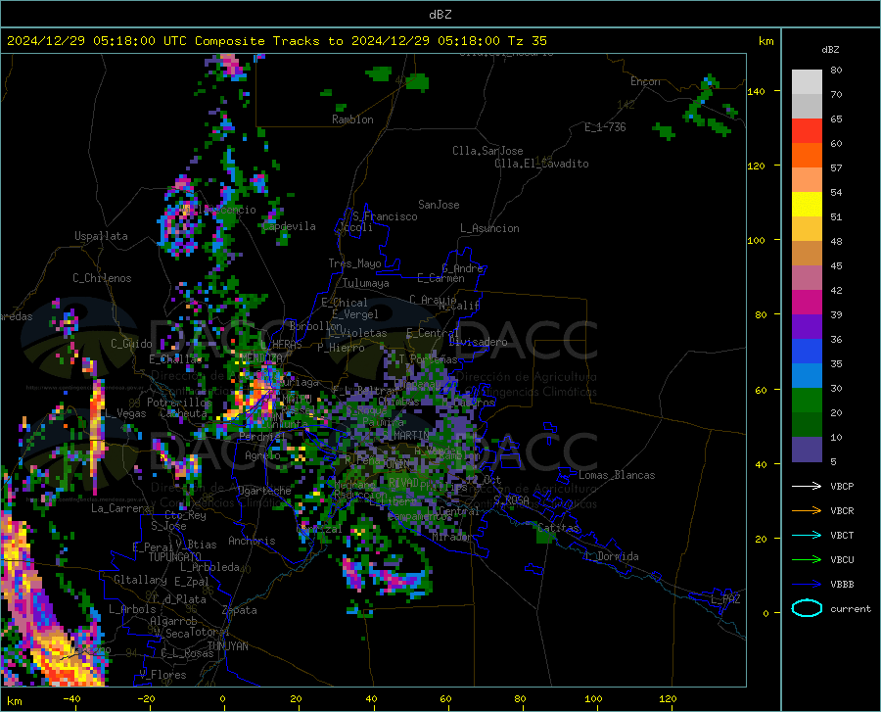The width and height of the screenshot is (881, 712).
Task: Click the E_1-736 label
Action: point(605,127)
